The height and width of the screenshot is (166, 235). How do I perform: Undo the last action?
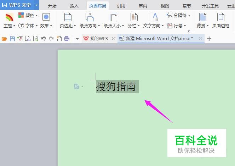click(44, 39)
